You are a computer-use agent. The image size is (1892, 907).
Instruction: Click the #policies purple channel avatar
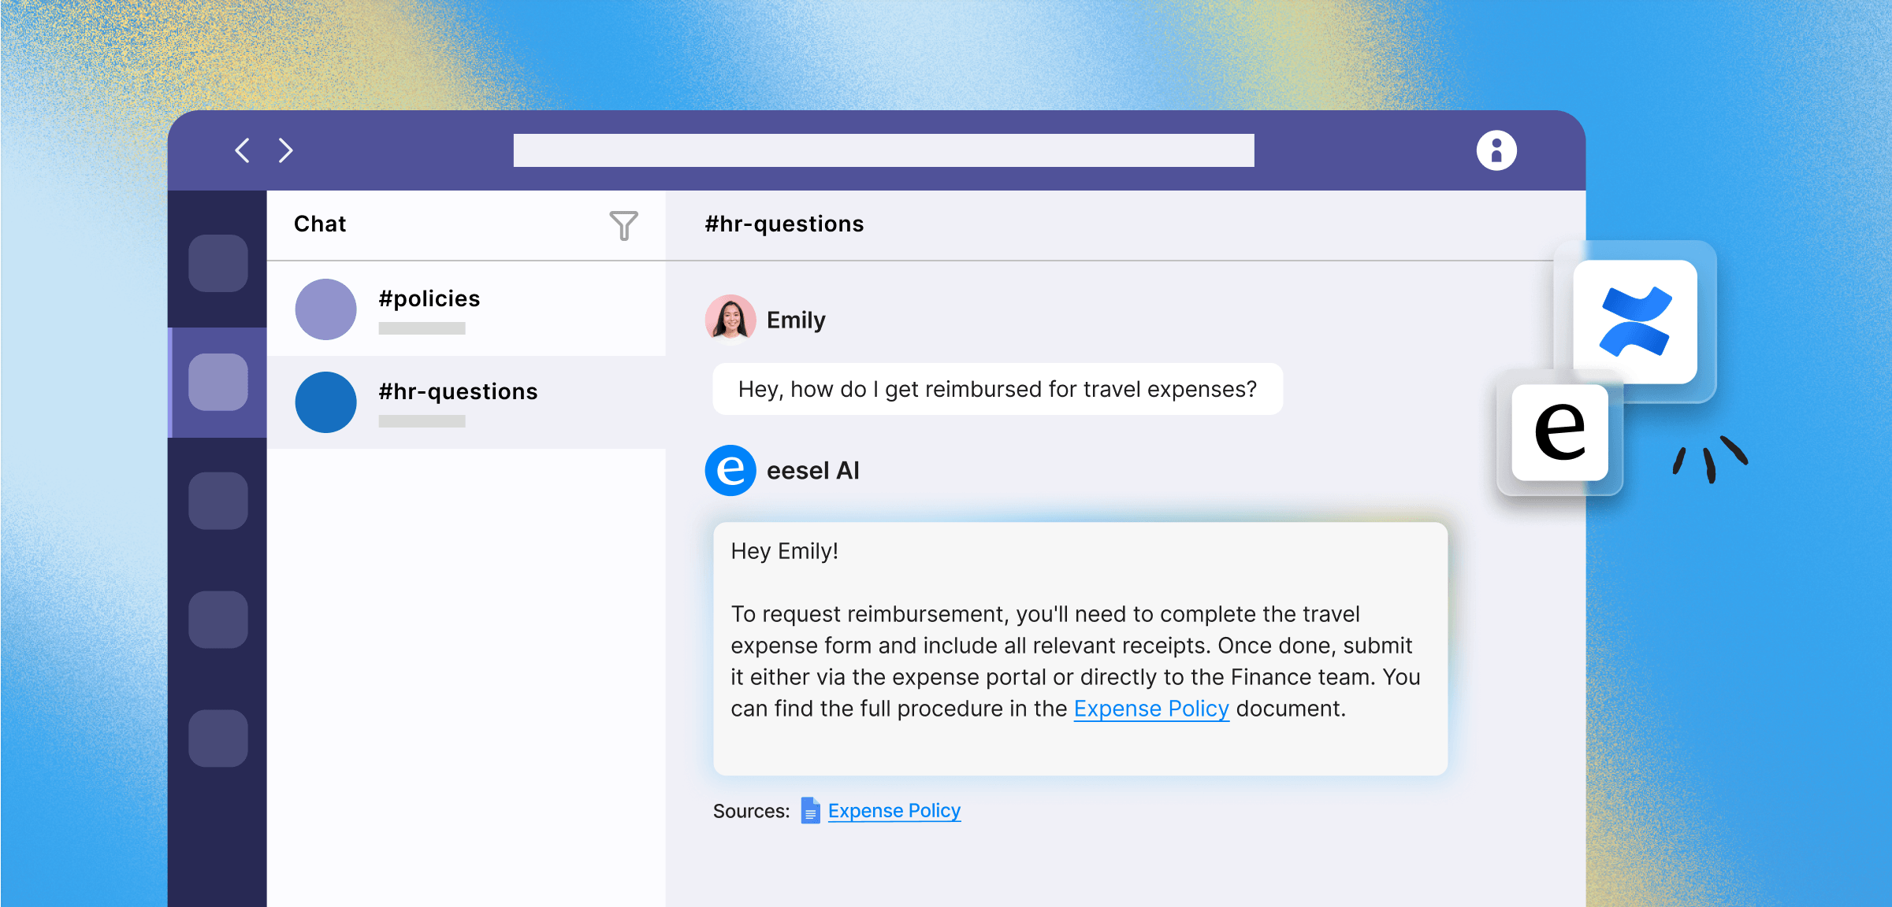(325, 309)
